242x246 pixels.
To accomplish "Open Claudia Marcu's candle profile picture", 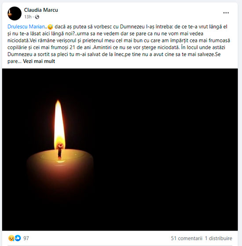I will coord(15,14).
